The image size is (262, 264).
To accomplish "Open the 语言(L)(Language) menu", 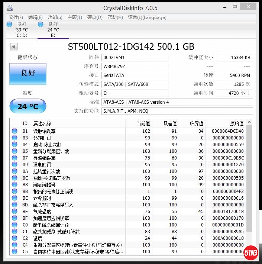I will pyautogui.click(x=147, y=17).
